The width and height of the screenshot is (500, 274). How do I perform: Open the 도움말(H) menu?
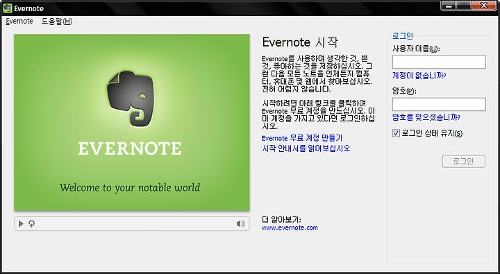point(57,22)
